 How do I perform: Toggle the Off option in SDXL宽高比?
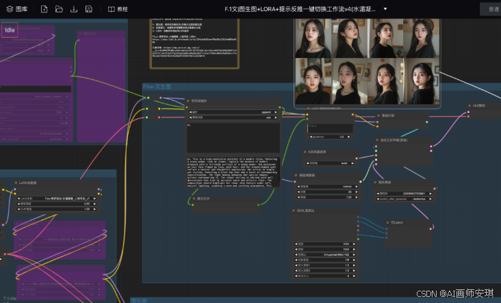(325, 260)
